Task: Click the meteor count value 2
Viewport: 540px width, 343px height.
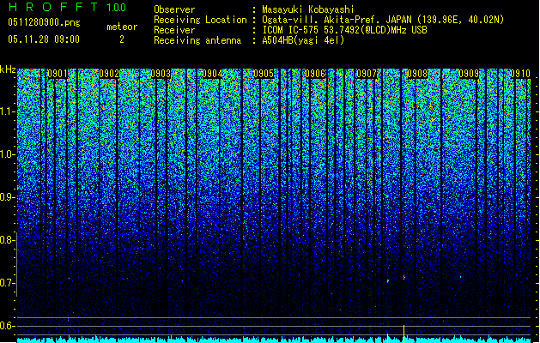Action: [122, 39]
